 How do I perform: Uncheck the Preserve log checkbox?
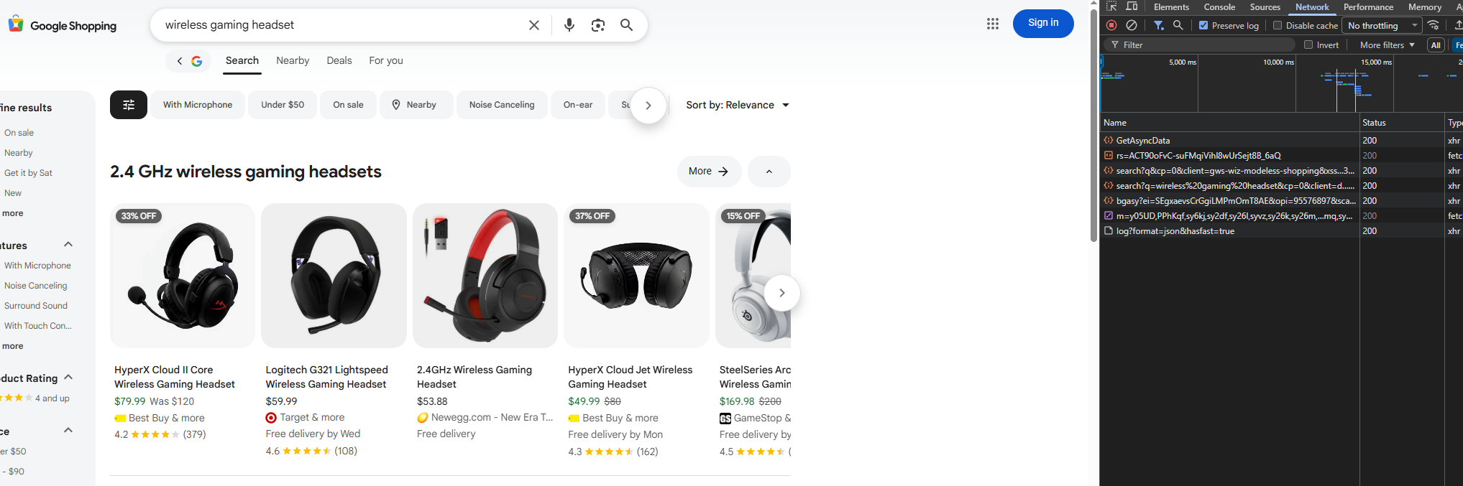coord(1203,25)
